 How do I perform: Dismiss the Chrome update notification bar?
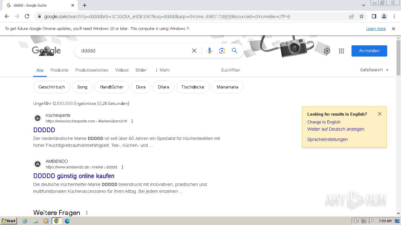[x=393, y=29]
